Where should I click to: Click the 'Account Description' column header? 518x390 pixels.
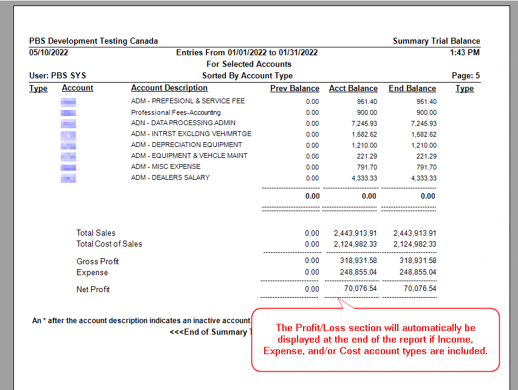(169, 88)
